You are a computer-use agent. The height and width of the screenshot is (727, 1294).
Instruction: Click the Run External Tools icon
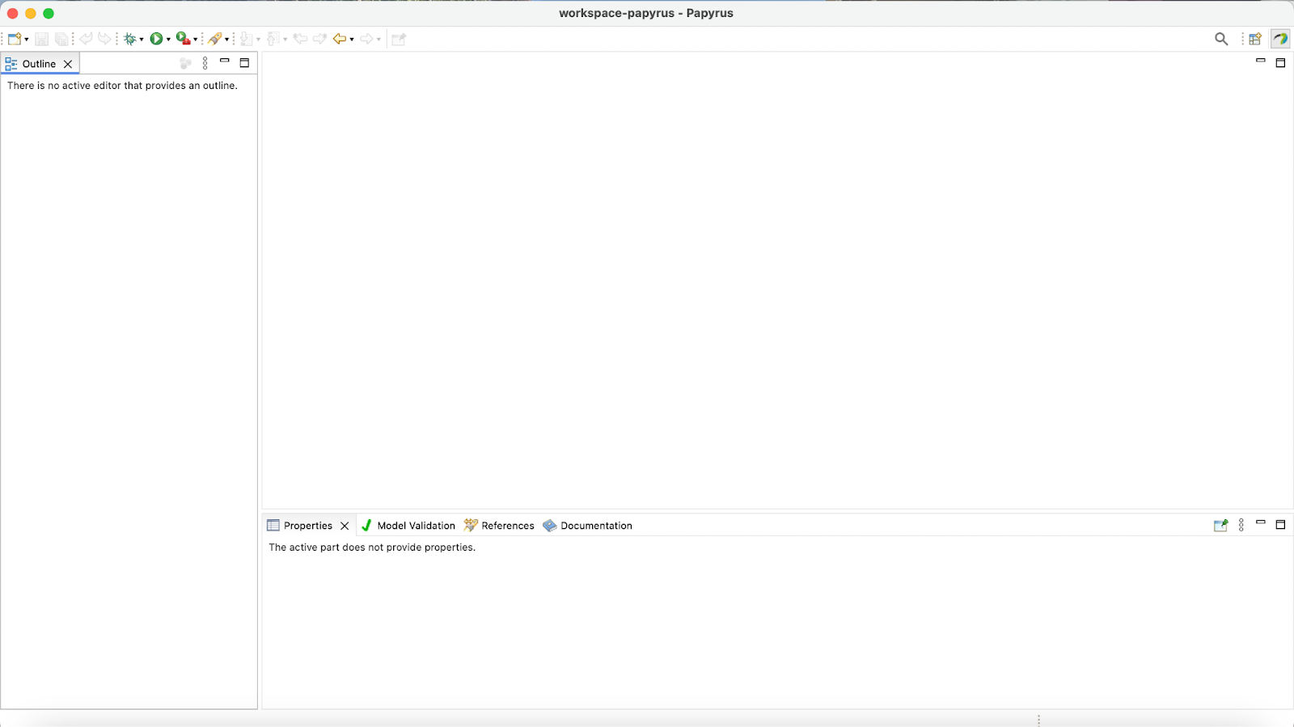(183, 39)
